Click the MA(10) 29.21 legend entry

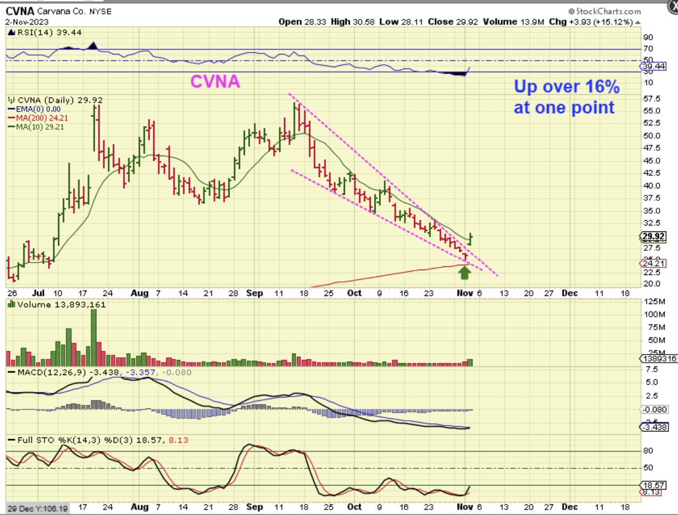(x=40, y=127)
